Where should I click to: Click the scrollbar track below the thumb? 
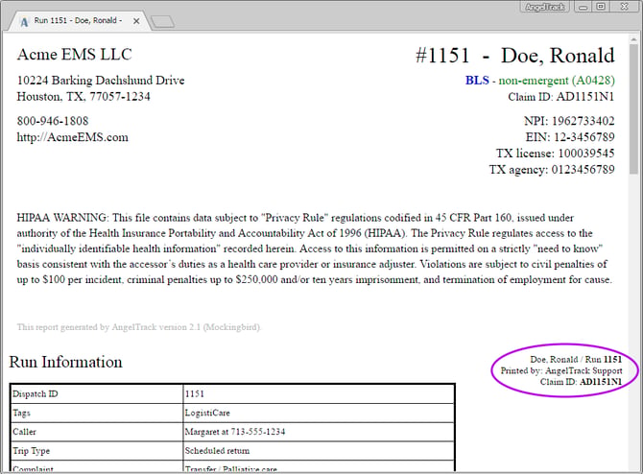point(633,320)
